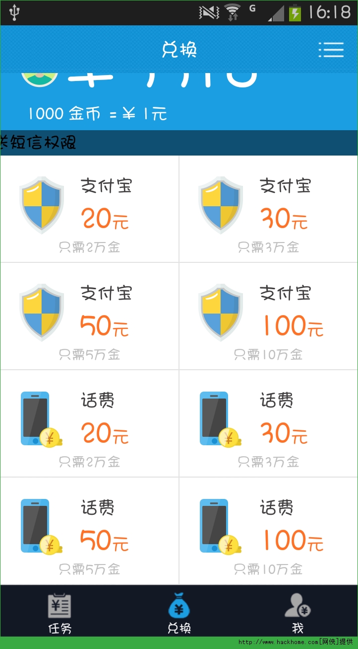This screenshot has width=358, height=649.
Task: Tap the shield icon for Alipay 30元
Action: pos(221,204)
